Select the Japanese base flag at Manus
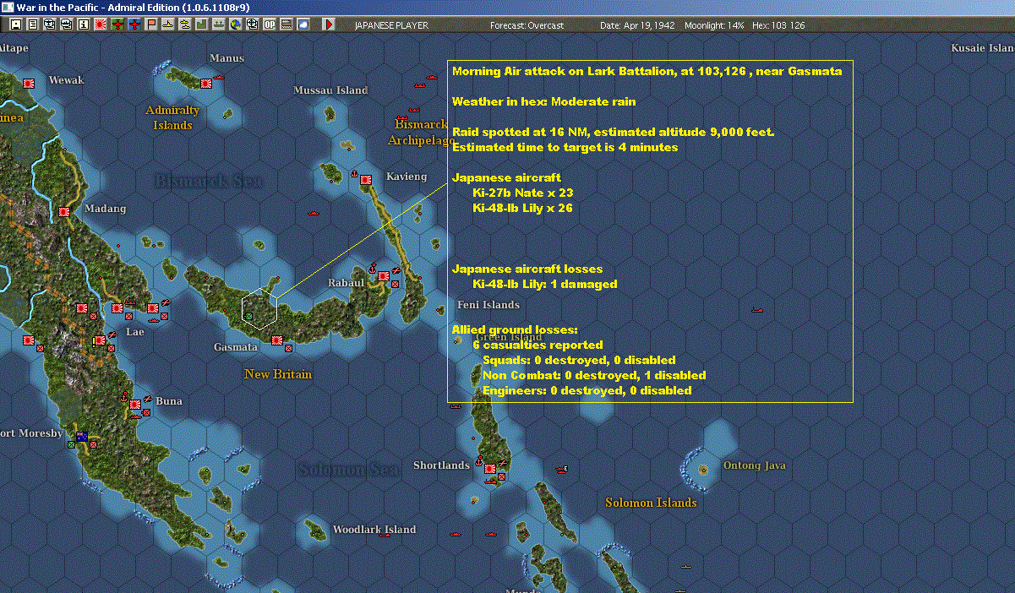 [x=206, y=83]
